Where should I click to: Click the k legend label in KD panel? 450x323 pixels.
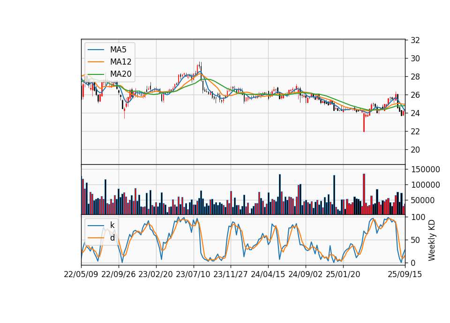(112, 225)
